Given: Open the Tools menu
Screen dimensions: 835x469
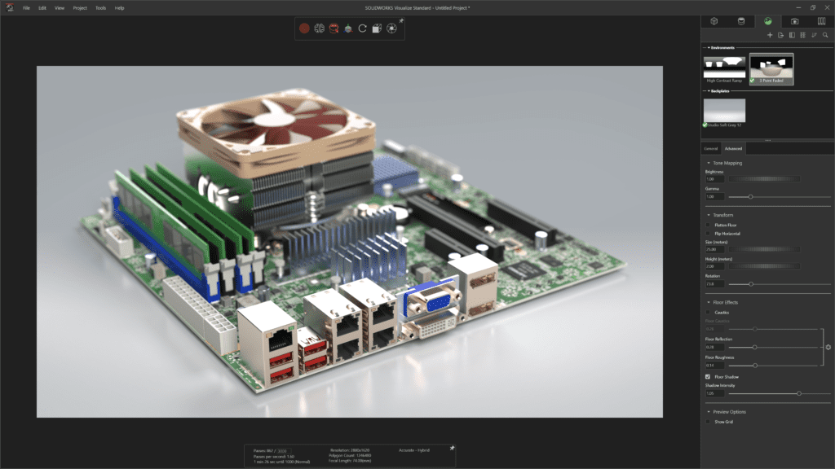Looking at the screenshot, I should click(x=100, y=7).
